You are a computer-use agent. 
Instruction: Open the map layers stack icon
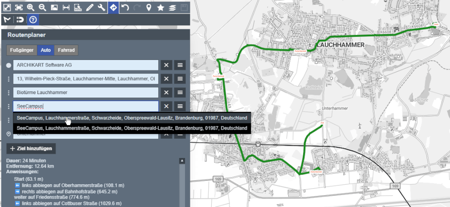tap(172, 8)
